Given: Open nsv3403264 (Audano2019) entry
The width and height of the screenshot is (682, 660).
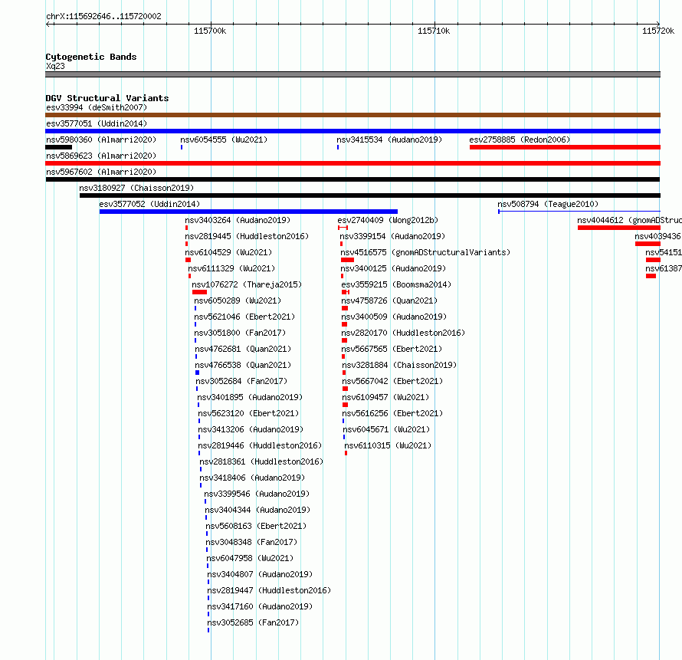Looking at the screenshot, I should coord(238,220).
